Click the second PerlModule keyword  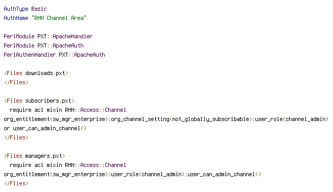(19, 45)
